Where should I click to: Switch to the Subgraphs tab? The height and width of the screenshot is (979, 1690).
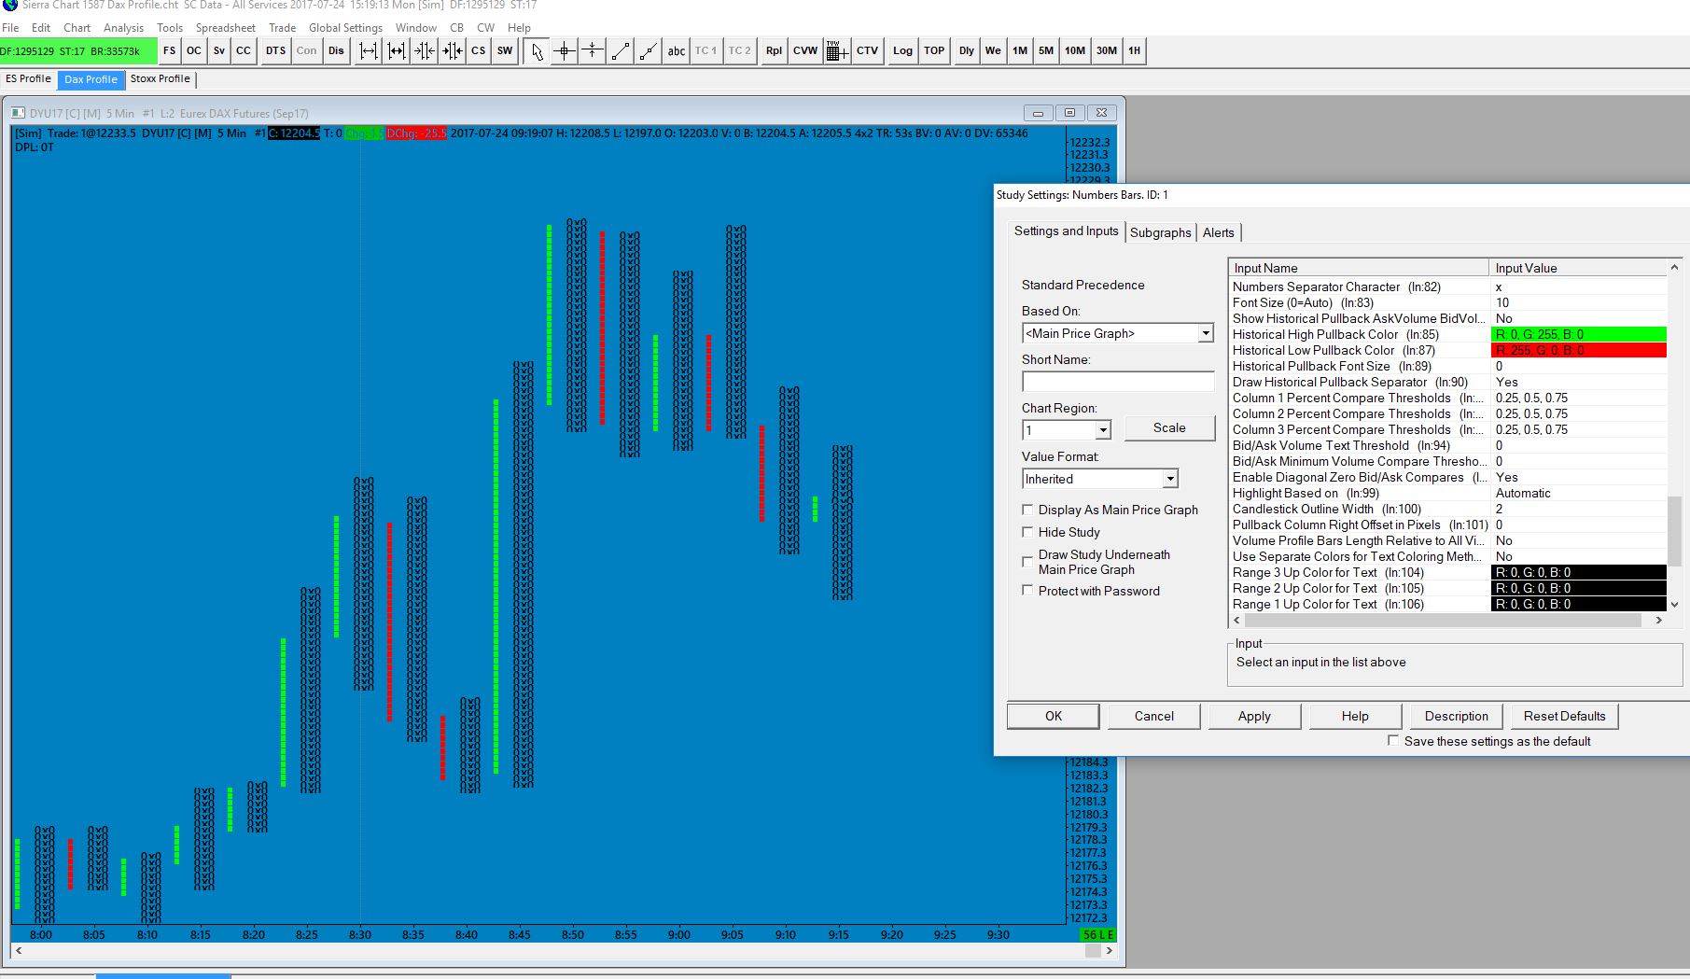[1160, 232]
